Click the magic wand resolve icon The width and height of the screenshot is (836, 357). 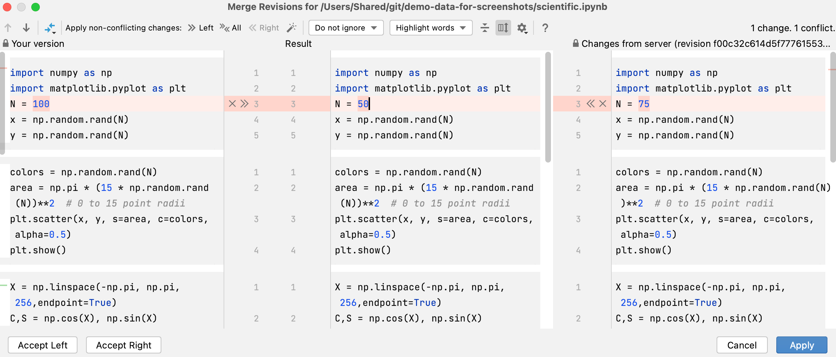[291, 28]
